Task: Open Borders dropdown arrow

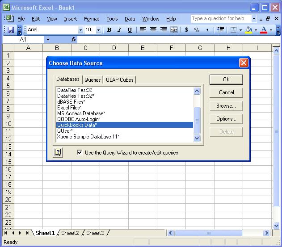Action: coord(240,30)
